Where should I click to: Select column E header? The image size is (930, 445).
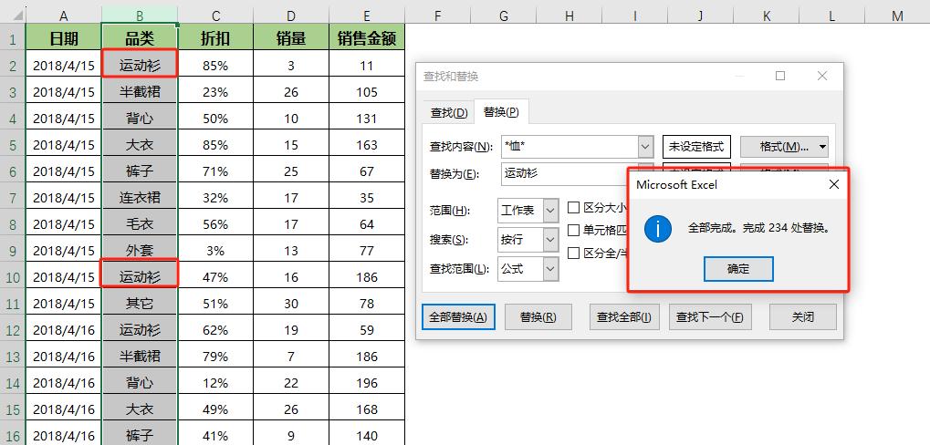pos(367,16)
